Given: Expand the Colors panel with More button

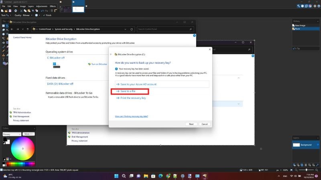Looking at the screenshot, I should [x=28, y=134].
